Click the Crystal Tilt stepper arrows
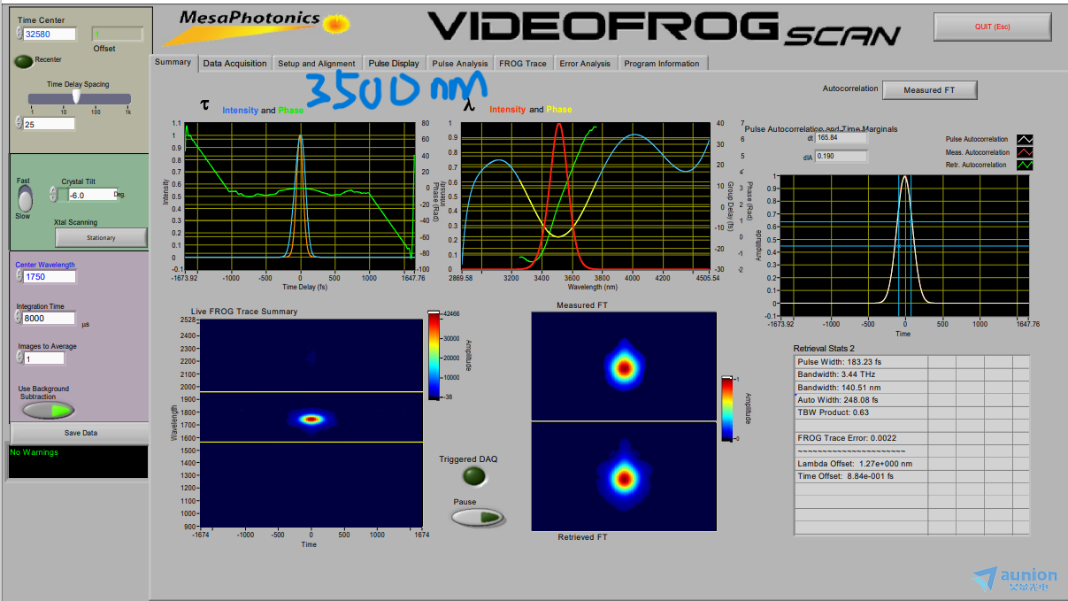Image resolution: width=1068 pixels, height=601 pixels. (x=53, y=194)
